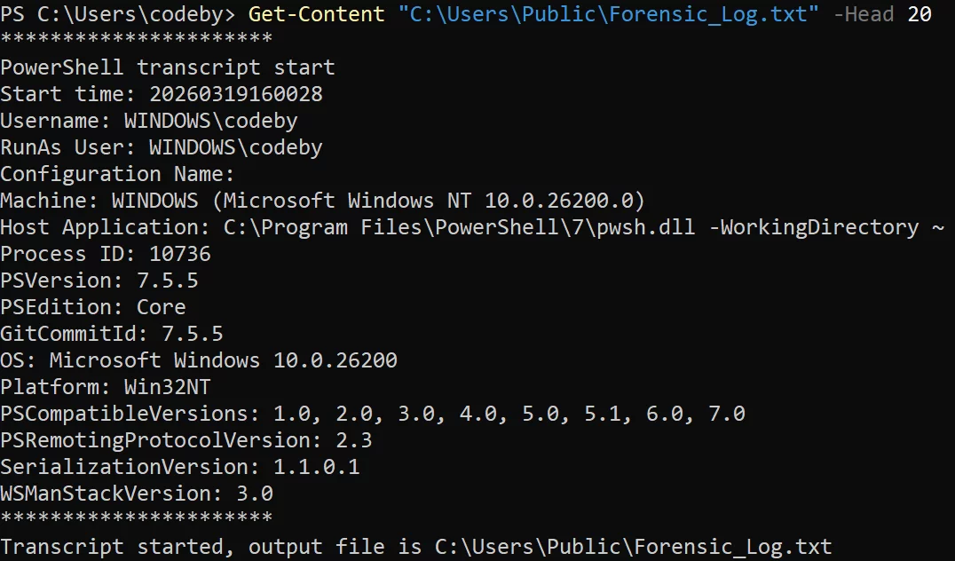Click the GitCommitId: 7.5.5 line
Image resolution: width=955 pixels, height=561 pixels.
coord(112,334)
